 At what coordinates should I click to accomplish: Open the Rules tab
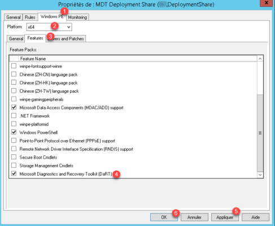tap(30, 17)
